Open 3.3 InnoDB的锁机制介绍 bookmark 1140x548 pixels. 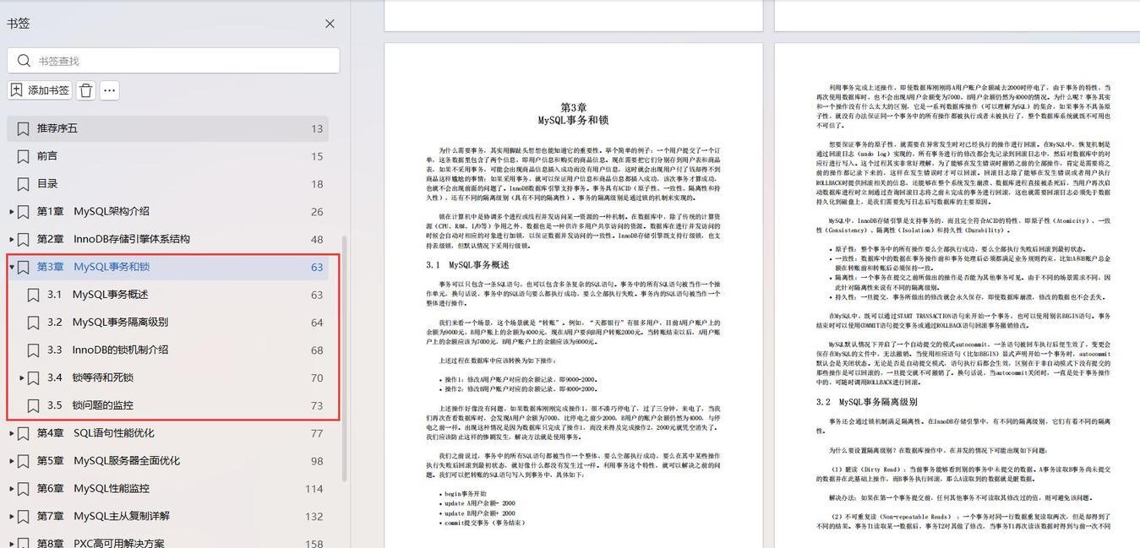(107, 350)
